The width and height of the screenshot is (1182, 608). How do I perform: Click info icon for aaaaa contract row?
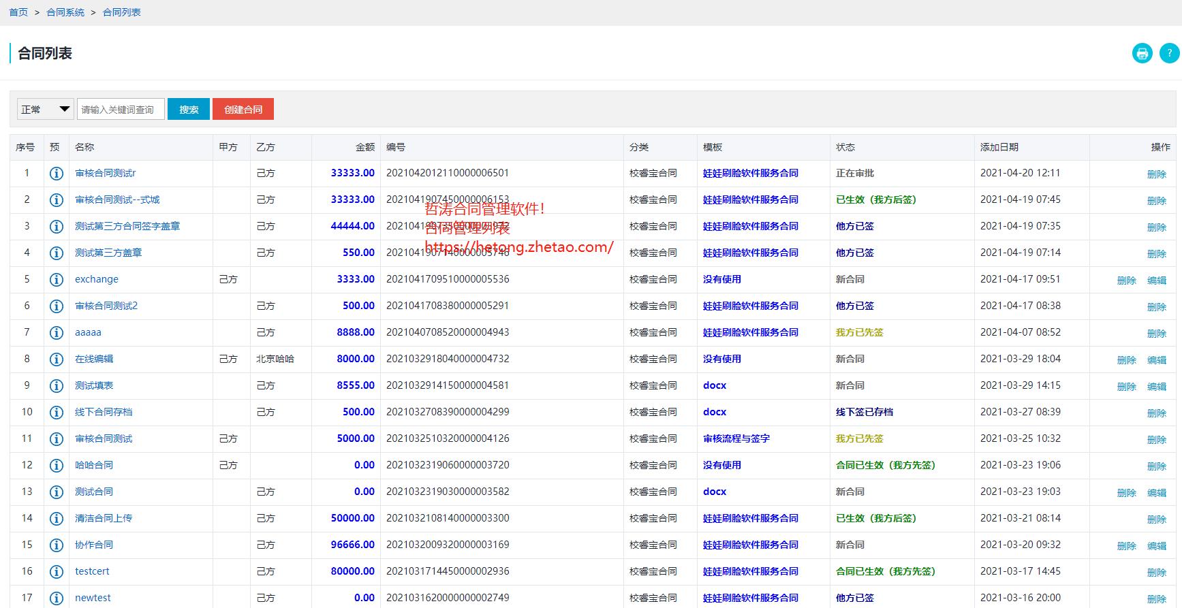(x=57, y=333)
